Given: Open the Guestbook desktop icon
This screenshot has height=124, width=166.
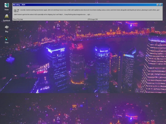Looking at the screenshot, I should tap(6, 16).
